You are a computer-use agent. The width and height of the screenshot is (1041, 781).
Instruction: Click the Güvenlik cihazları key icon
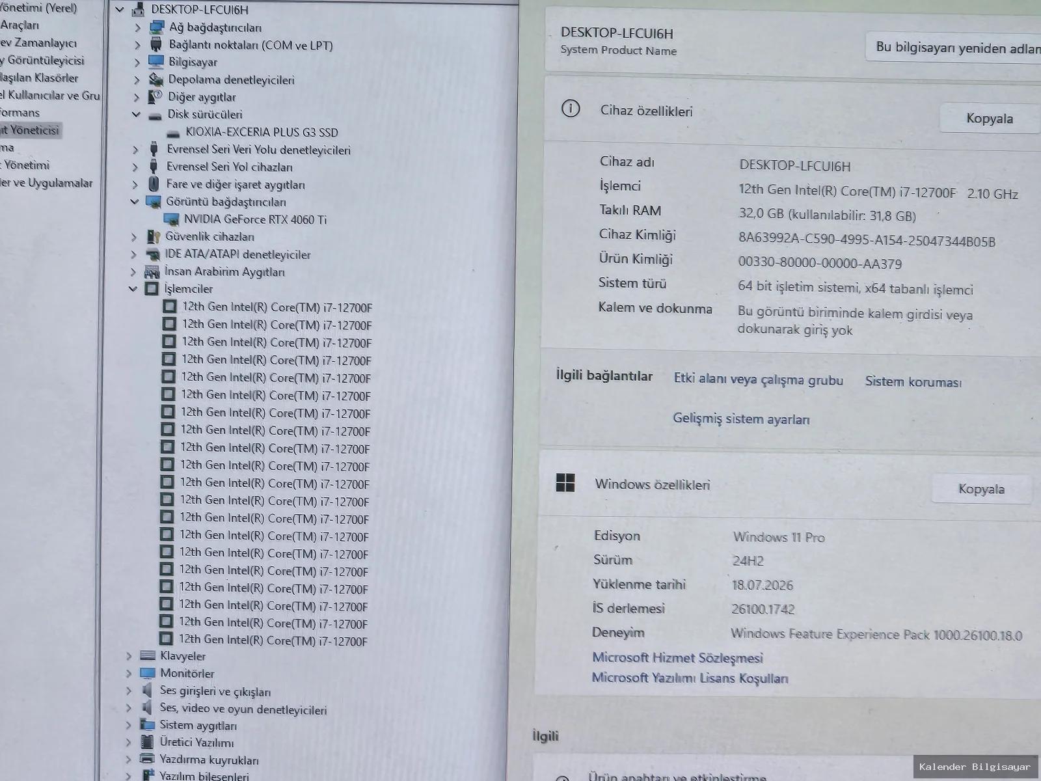[153, 237]
